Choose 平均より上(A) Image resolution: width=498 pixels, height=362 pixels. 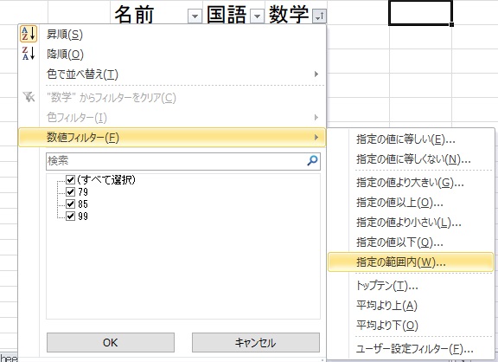(x=411, y=306)
